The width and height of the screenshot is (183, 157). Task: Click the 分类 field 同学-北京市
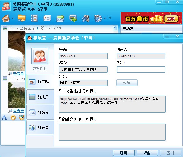tap(83, 83)
